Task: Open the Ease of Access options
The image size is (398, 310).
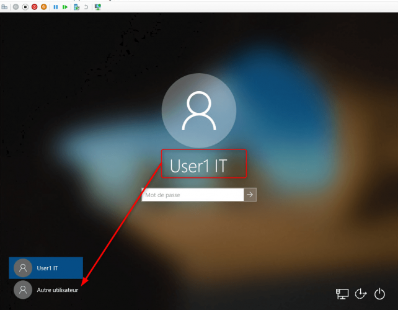Action: tap(361, 294)
